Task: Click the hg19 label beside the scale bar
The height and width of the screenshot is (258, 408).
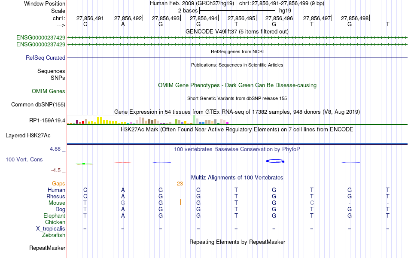Action: coord(285,11)
